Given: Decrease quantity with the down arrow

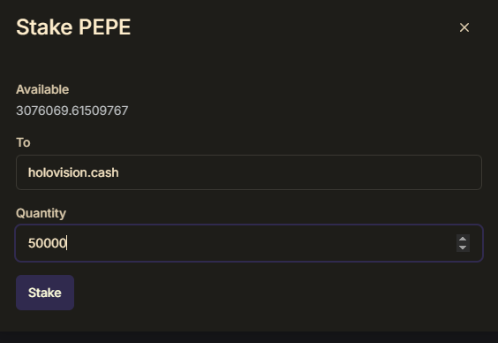Looking at the screenshot, I should (463, 248).
